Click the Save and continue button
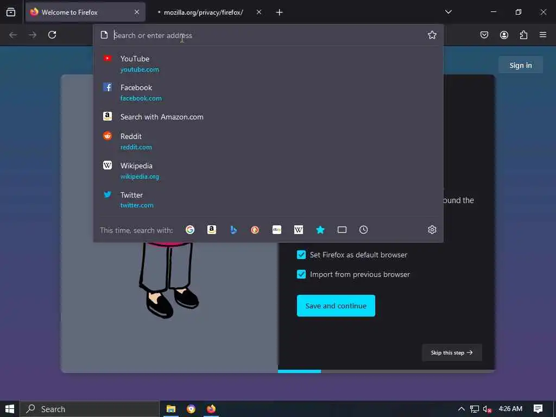556x417 pixels. [336, 306]
